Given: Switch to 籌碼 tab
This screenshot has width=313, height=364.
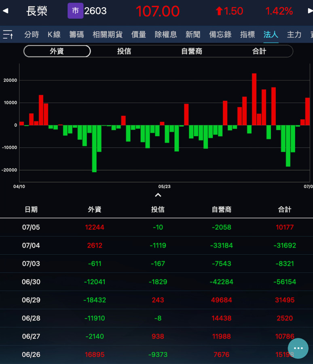Looking at the screenshot, I should 76,35.
